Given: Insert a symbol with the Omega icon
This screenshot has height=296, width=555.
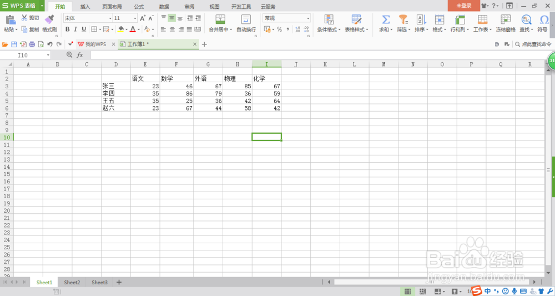Looking at the screenshot, I should point(544,19).
